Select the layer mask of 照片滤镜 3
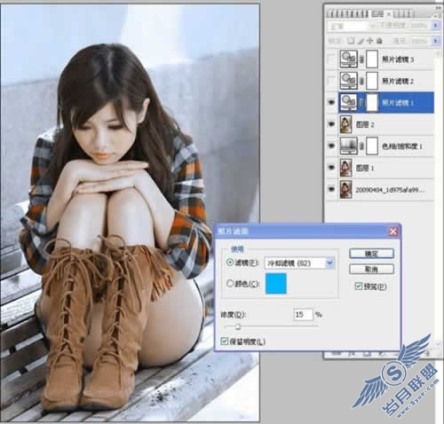 (372, 59)
